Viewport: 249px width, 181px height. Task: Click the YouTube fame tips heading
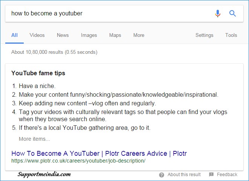point(38,73)
